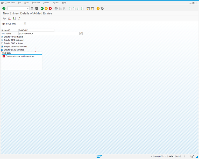
Task: Click the command input field
Action: (17, 9)
